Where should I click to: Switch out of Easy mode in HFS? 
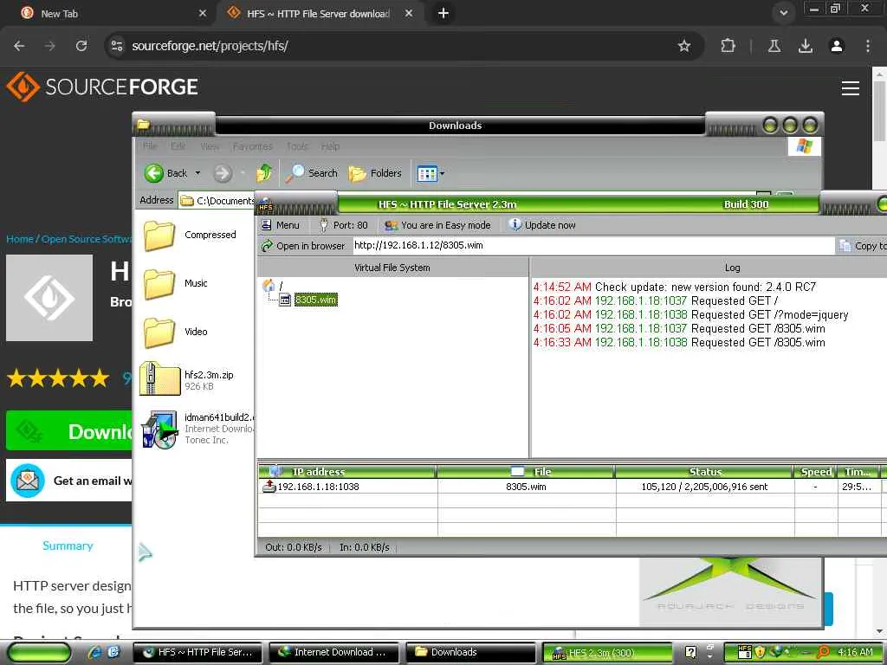point(437,225)
